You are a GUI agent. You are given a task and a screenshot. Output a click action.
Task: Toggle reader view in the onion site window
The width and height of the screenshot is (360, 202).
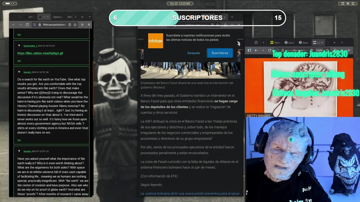(70, 25)
